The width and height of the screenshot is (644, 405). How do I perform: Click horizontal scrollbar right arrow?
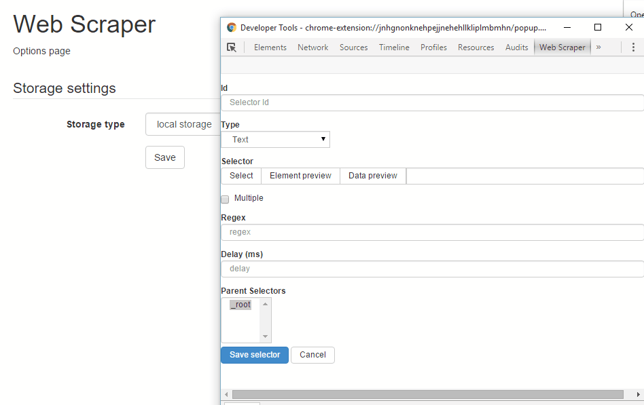[639, 394]
